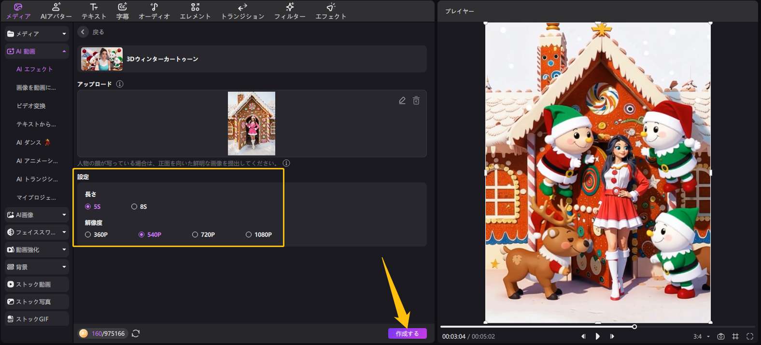Open the トランジション tab

242,11
